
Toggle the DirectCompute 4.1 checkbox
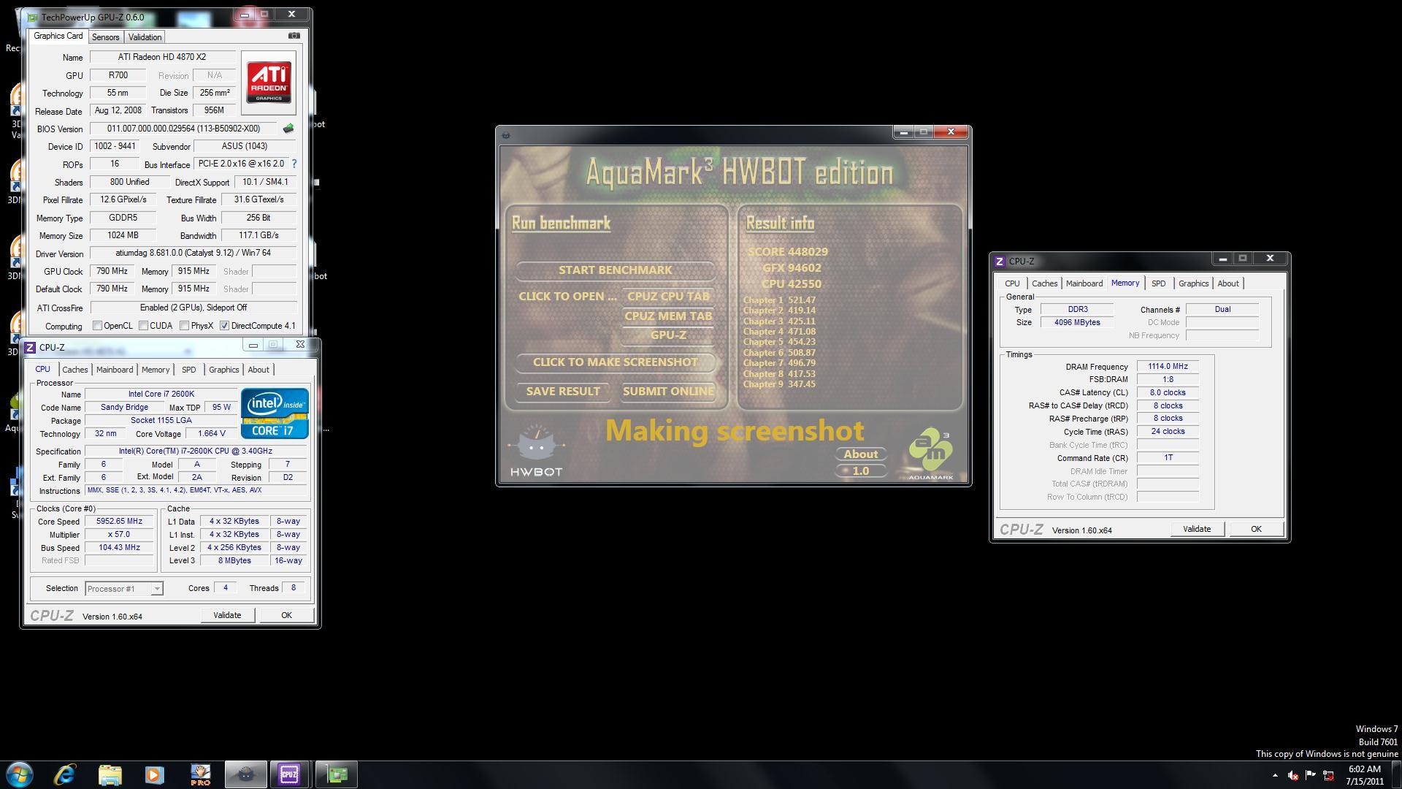tap(225, 326)
